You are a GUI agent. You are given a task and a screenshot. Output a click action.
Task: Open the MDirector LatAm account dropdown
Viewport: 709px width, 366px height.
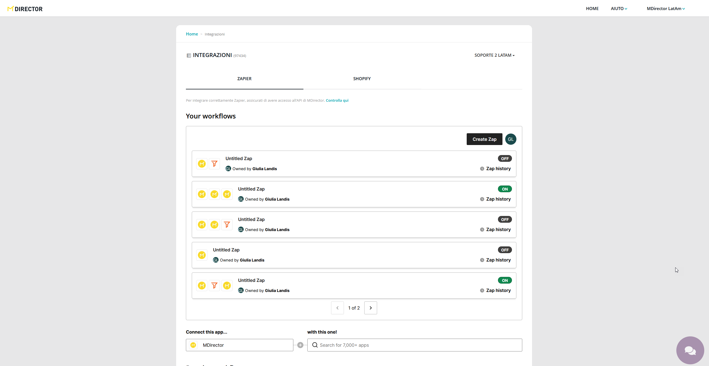click(666, 9)
